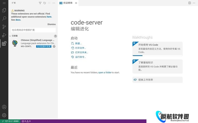198x123 pixels.
Task: Open the 了解基础知识 walkthrough
Action: (x=157, y=66)
